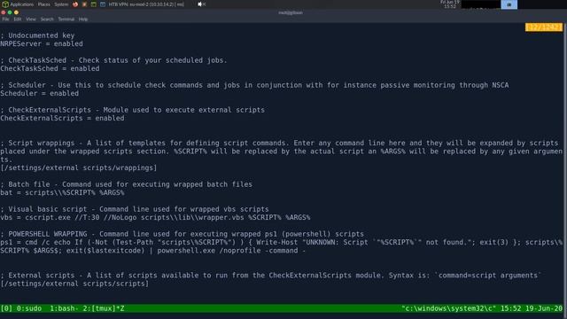
Task: Open the System menu in top panel
Action: point(61,4)
